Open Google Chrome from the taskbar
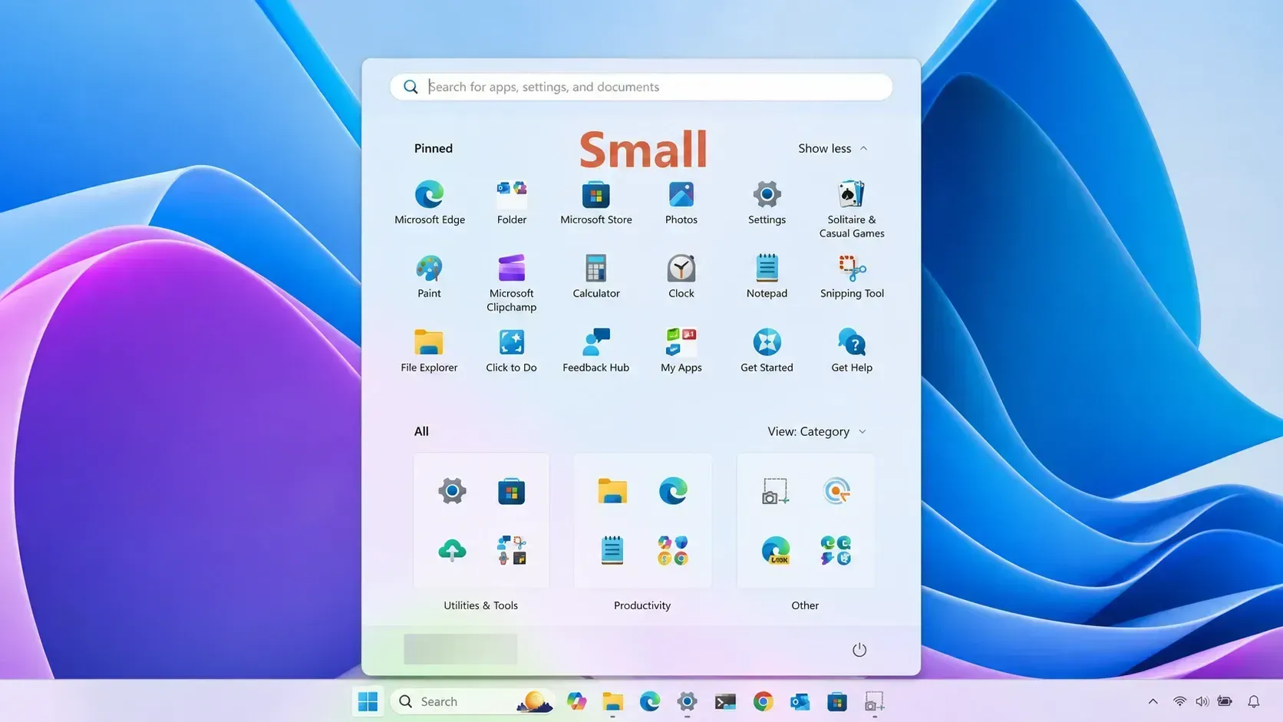Screen dimensions: 1283x722 [763, 701]
